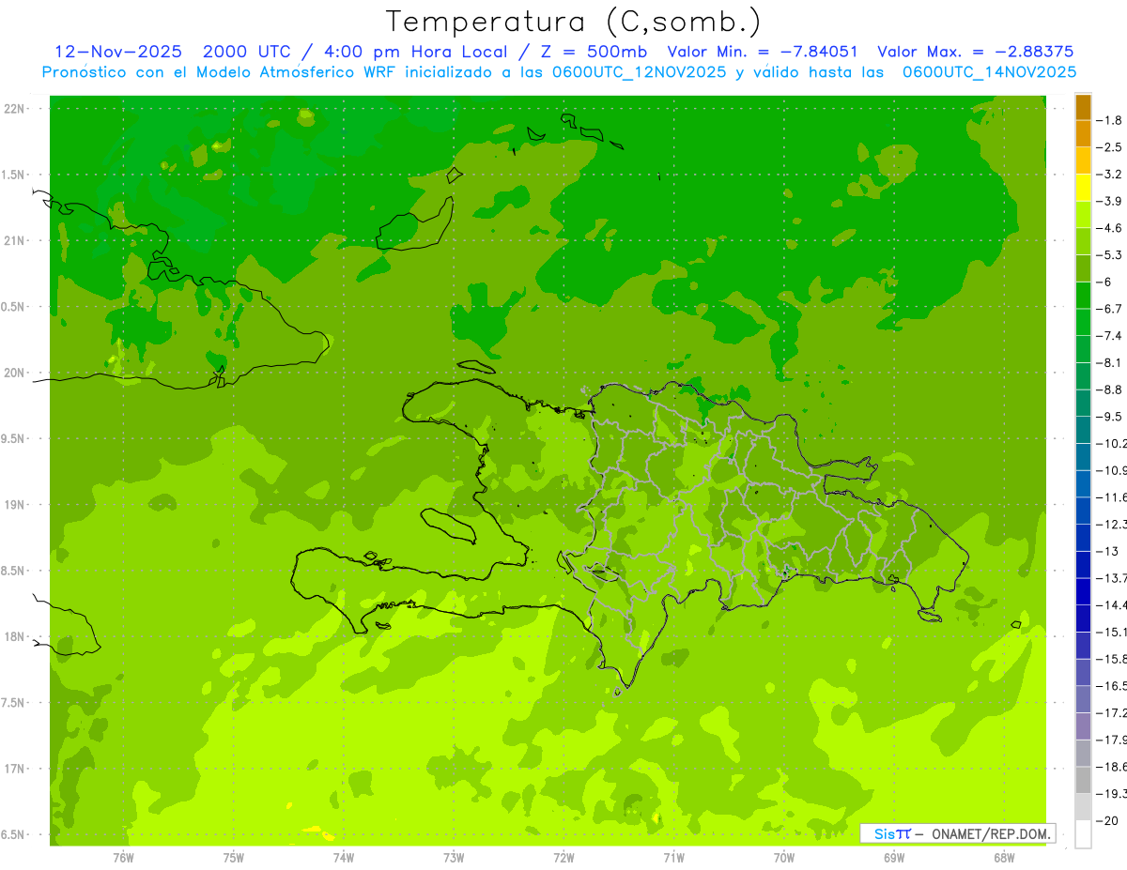This screenshot has width=1127, height=870.
Task: Click the '18N' latitude axis label
Action: pos(15,637)
